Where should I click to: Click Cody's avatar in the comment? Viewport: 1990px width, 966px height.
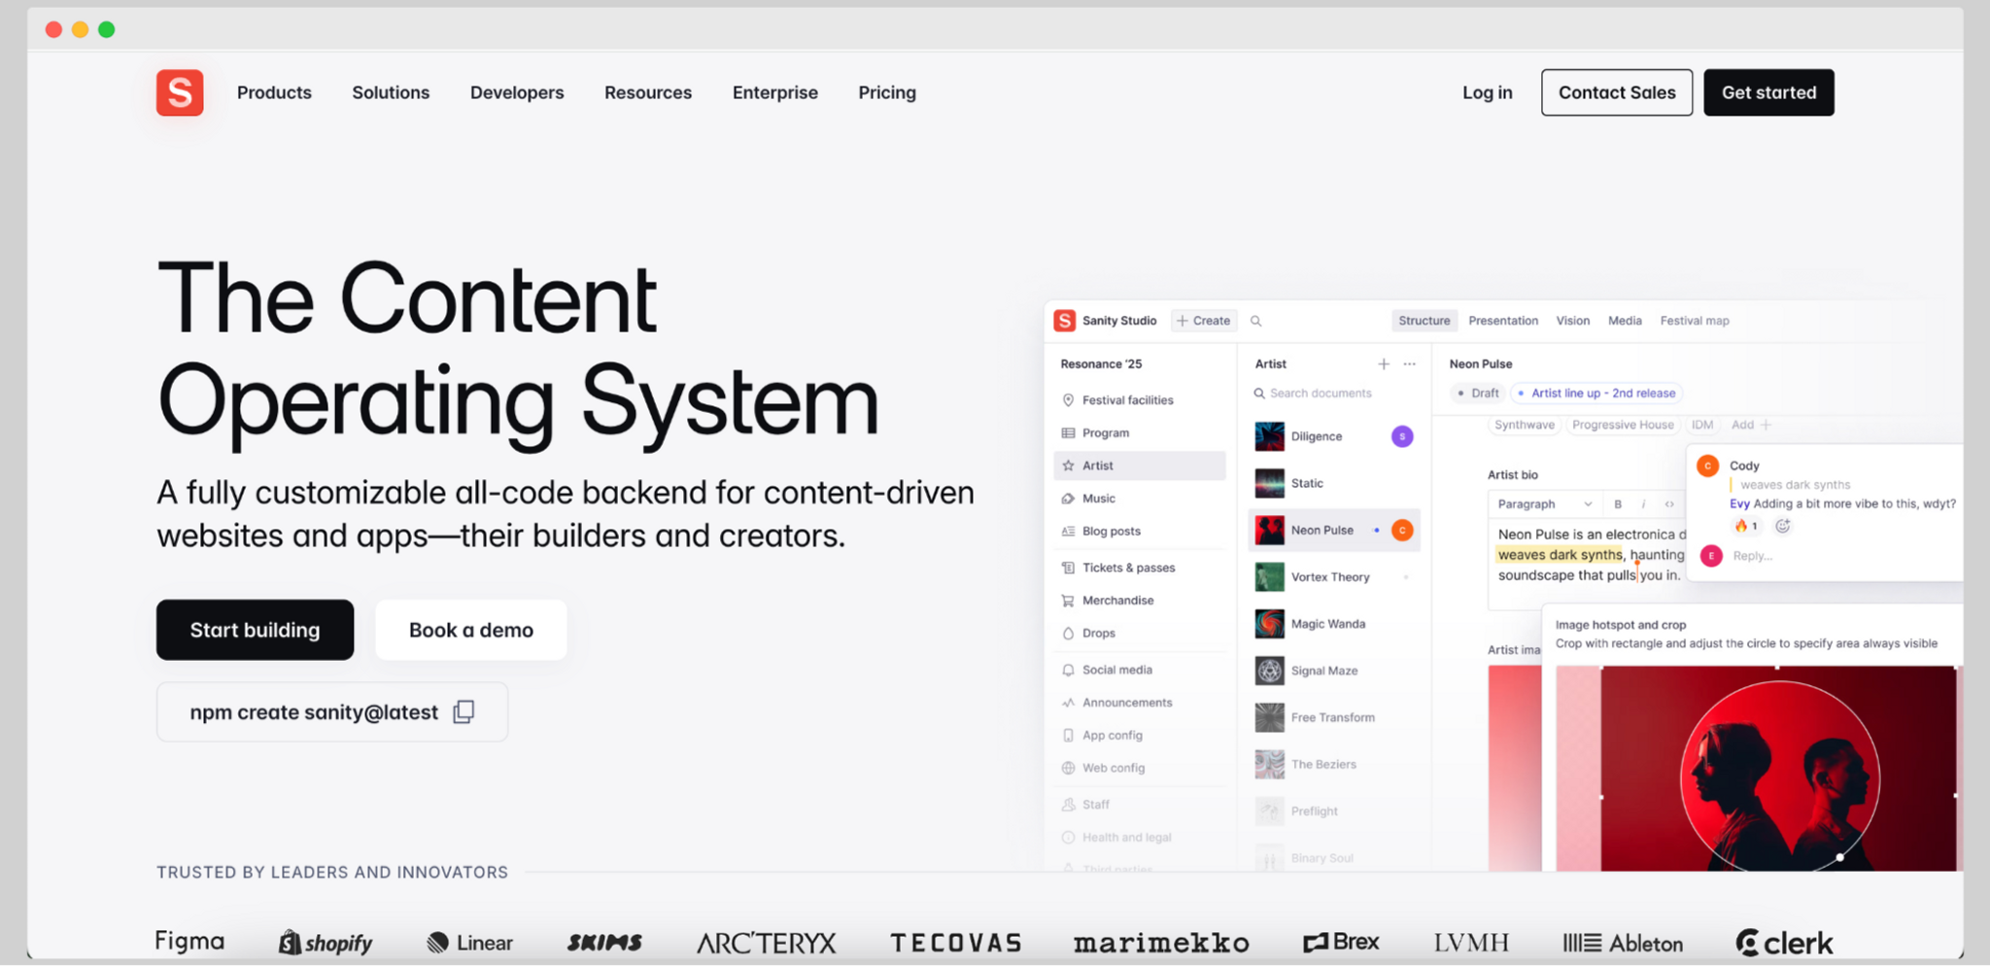[x=1708, y=466]
